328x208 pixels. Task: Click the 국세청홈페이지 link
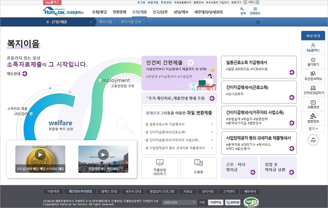click(x=183, y=2)
